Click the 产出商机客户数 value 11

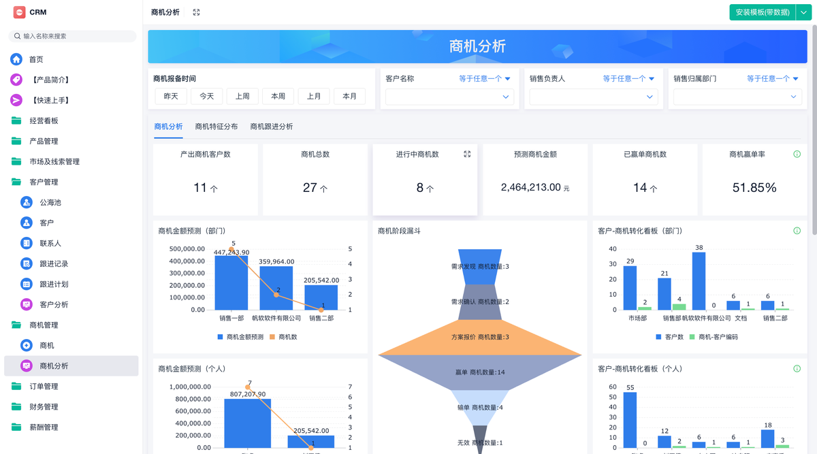(199, 188)
